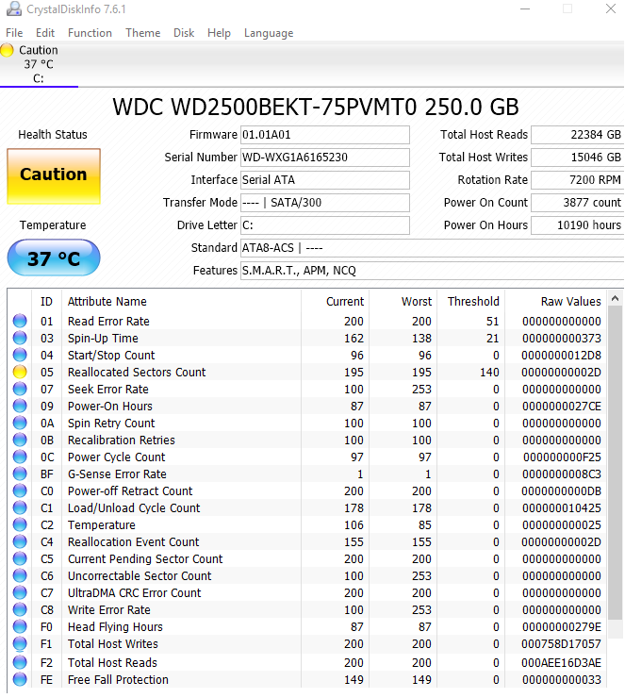Screen dimensions: 625x698
Task: Click the Current column header
Action: pos(336,302)
